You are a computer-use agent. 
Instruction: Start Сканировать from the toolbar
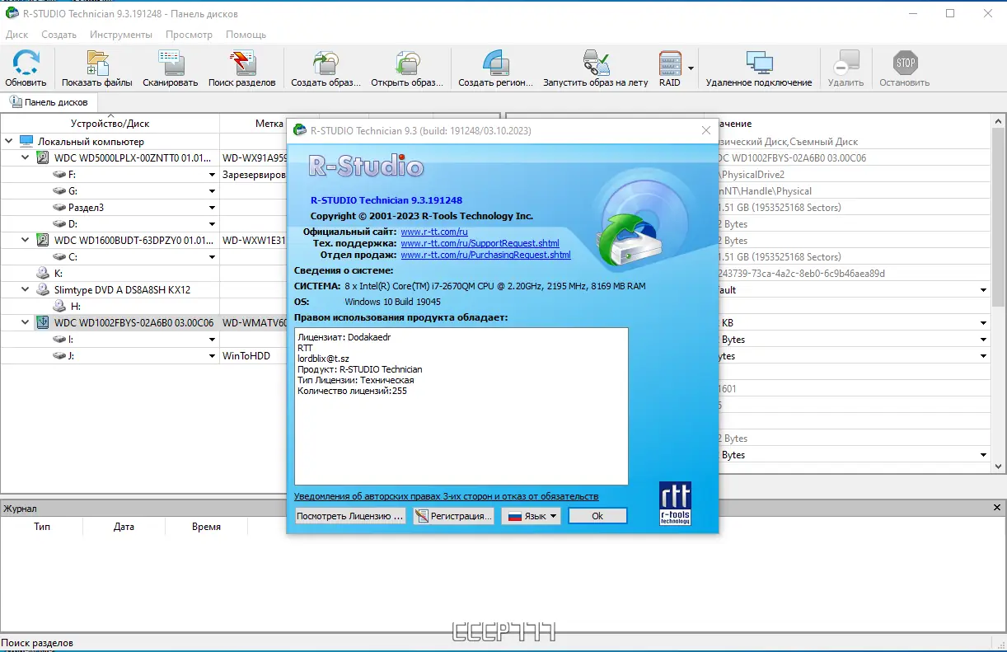click(171, 63)
